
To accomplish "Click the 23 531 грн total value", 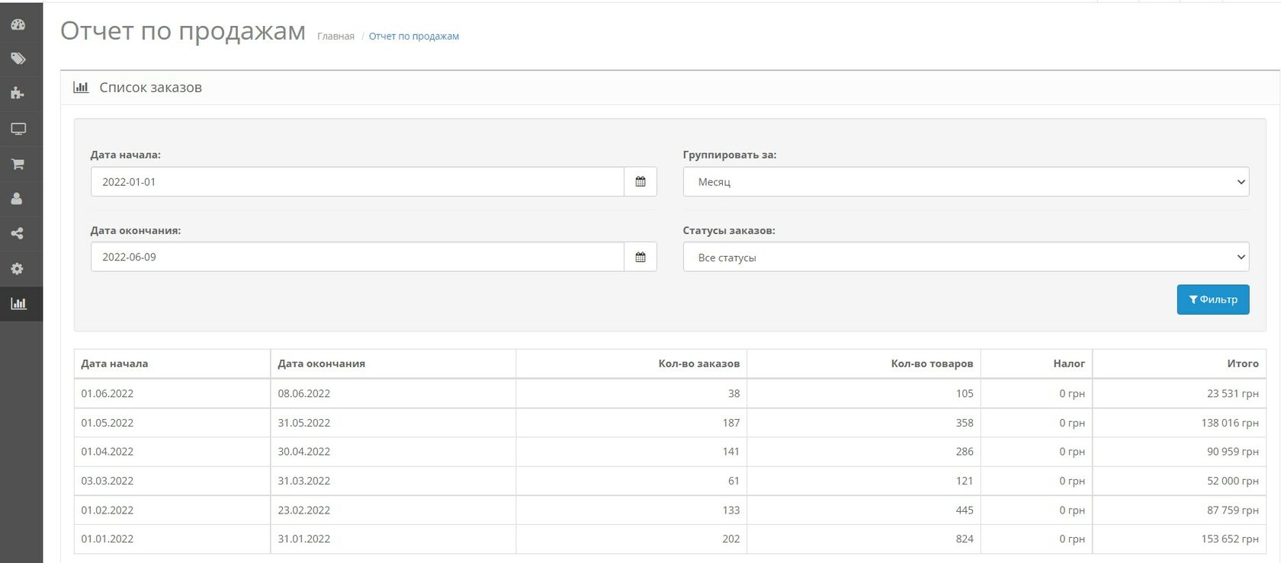I will 1233,393.
